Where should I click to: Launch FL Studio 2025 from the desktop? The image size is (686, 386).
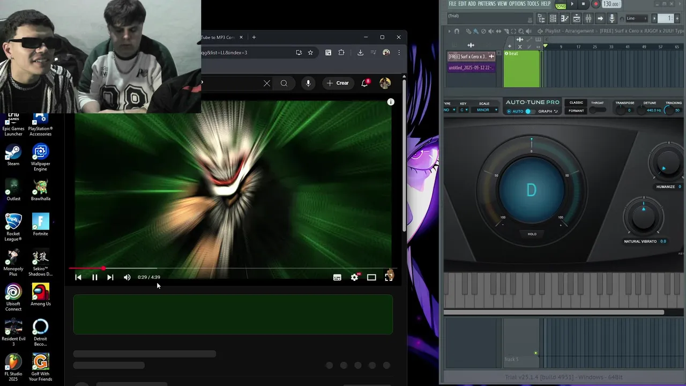click(13, 367)
